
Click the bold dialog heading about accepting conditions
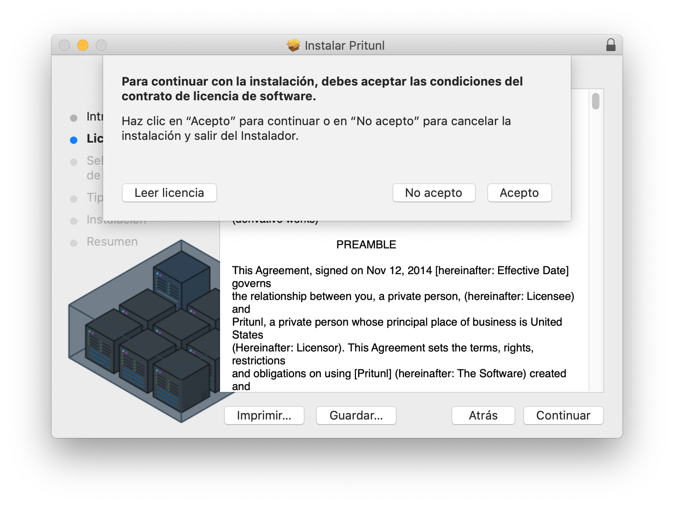(322, 89)
